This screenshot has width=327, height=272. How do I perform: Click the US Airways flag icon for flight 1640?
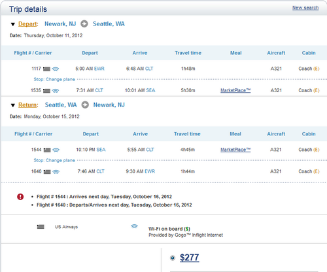[47, 172]
